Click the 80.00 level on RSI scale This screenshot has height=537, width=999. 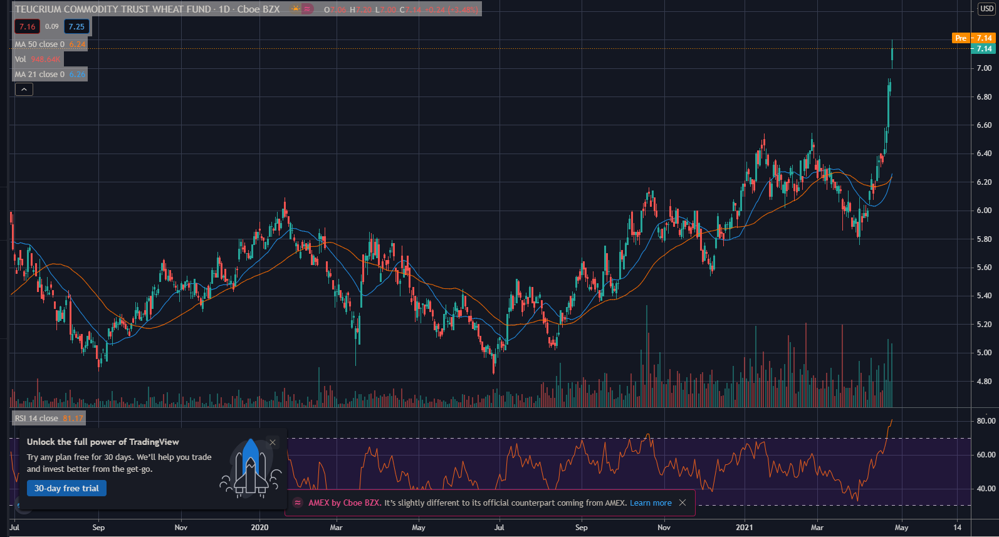986,420
